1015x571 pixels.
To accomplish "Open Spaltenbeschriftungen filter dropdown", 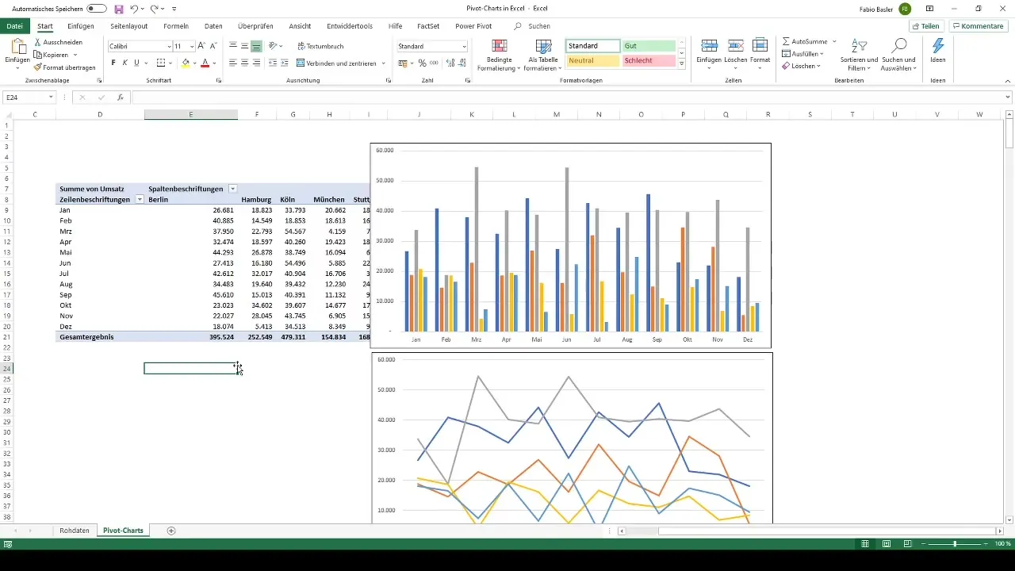I will (232, 189).
